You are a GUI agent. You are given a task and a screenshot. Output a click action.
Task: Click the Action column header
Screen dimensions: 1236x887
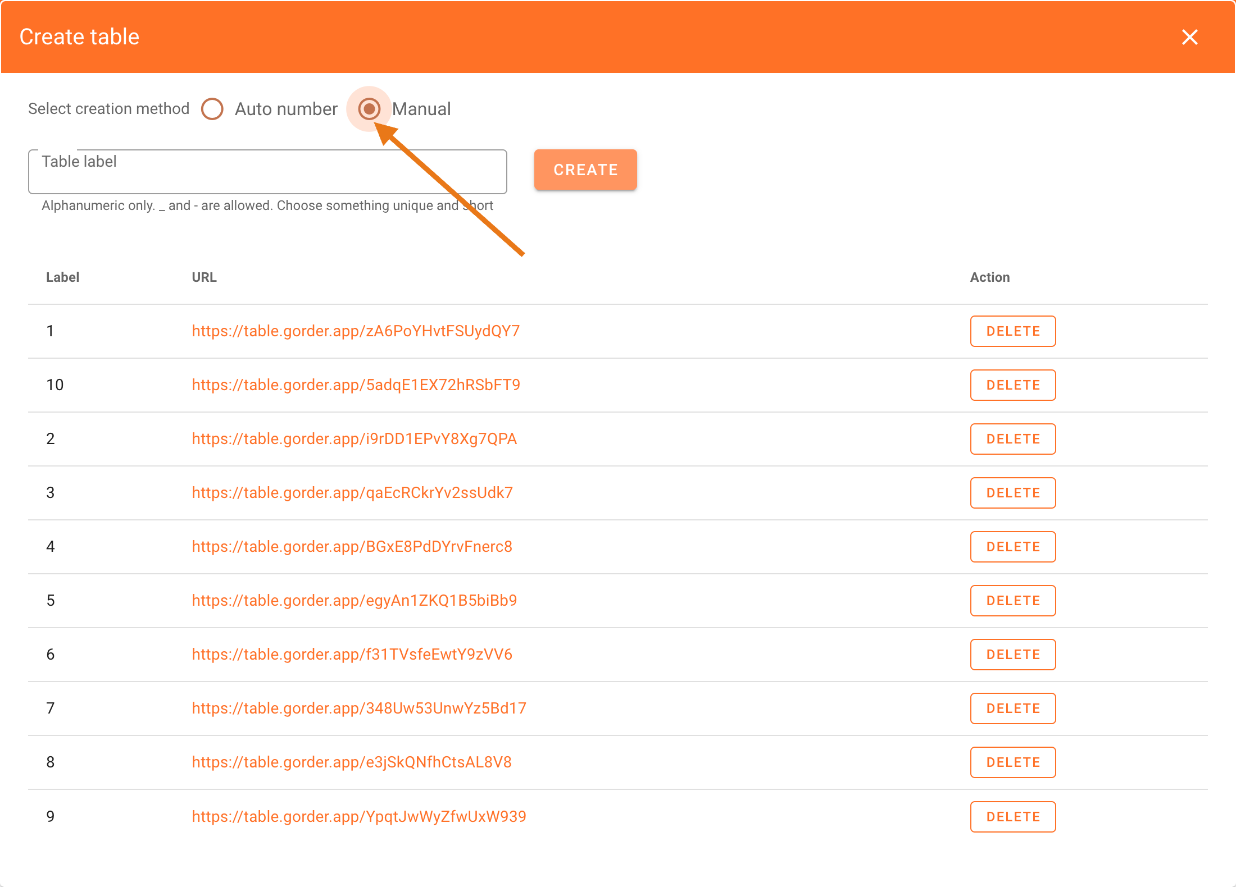(x=990, y=277)
